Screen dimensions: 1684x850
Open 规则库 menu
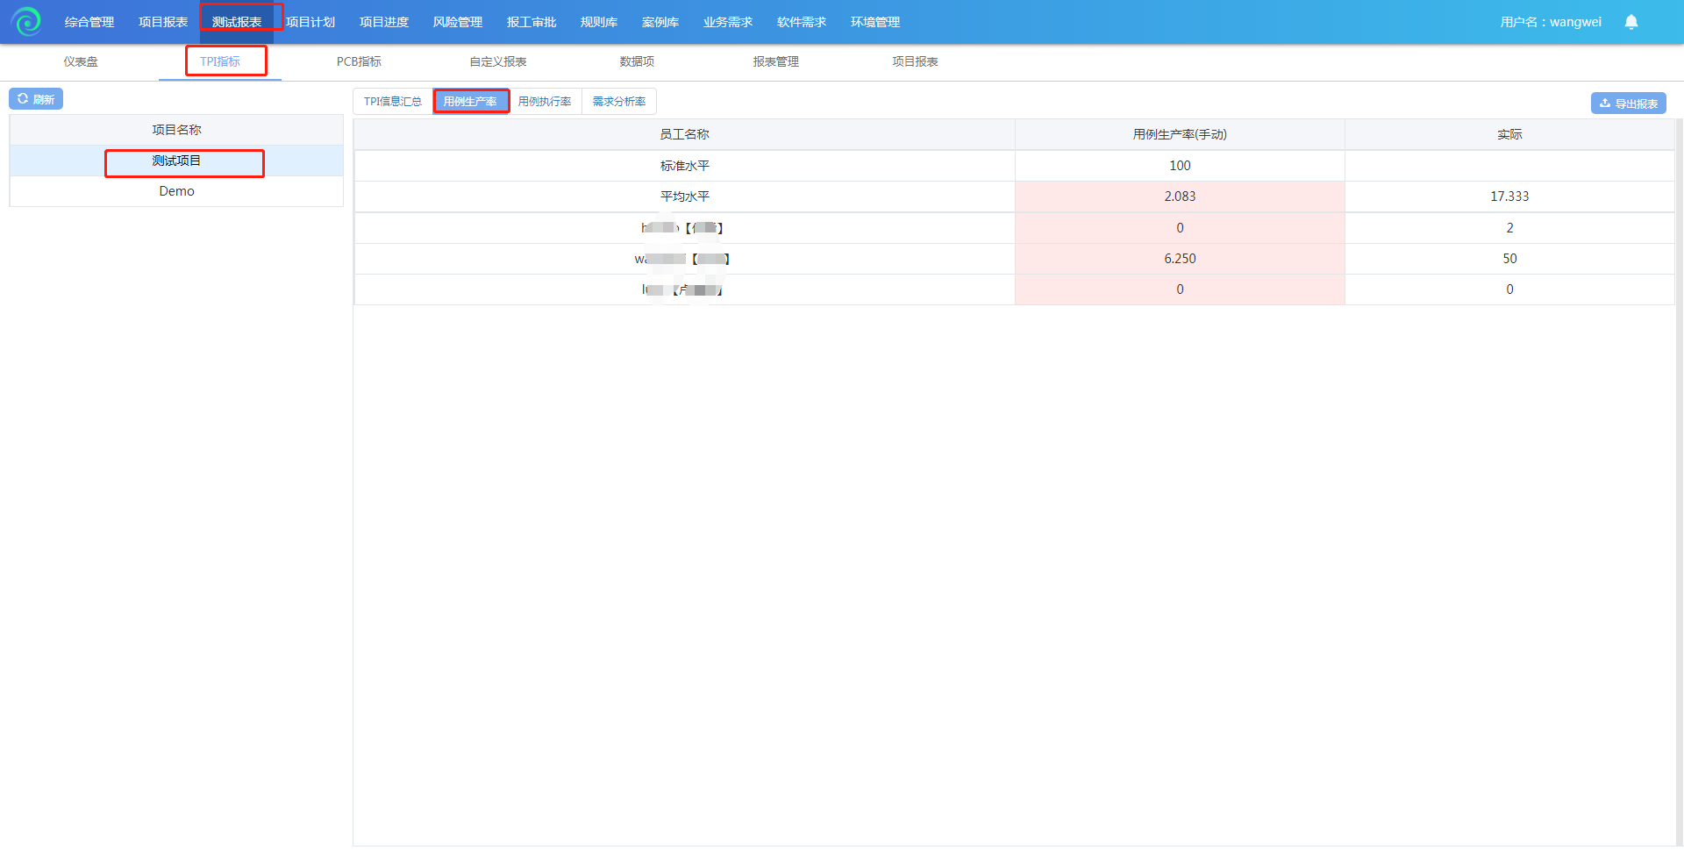(x=599, y=22)
